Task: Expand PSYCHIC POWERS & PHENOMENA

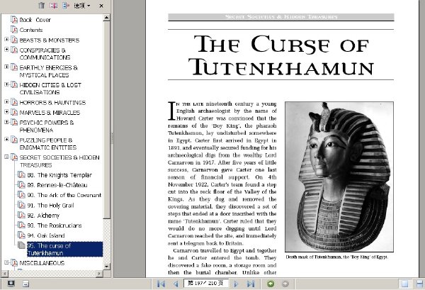Action: point(6,122)
